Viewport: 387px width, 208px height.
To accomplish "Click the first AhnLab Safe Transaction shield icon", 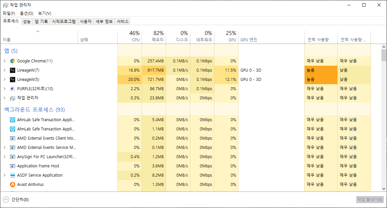I will 12,120.
